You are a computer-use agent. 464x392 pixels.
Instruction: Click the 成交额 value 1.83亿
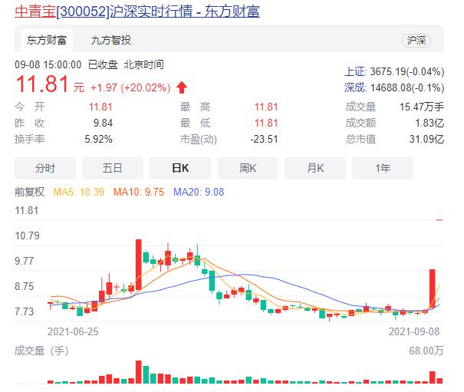[x=429, y=123]
